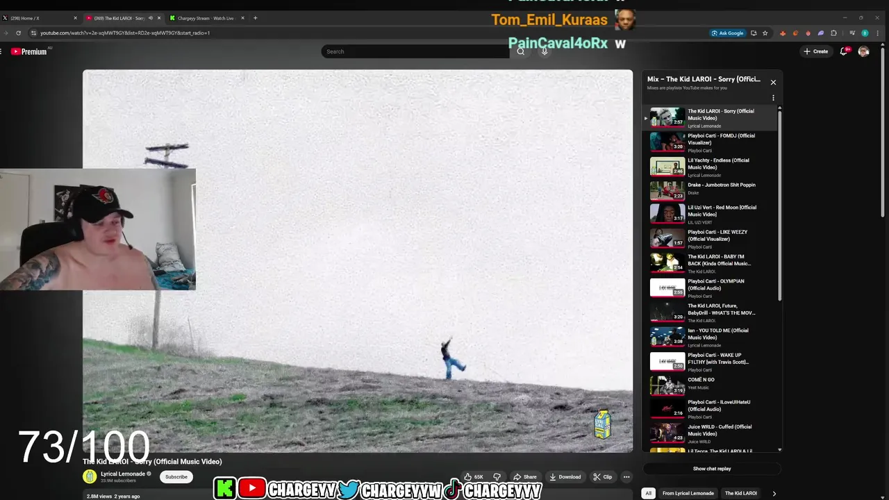Click the playlist panel scrollbar

tap(779, 205)
